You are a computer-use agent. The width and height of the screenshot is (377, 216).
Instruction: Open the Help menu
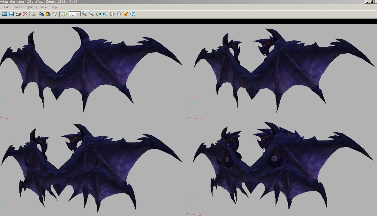coord(54,7)
